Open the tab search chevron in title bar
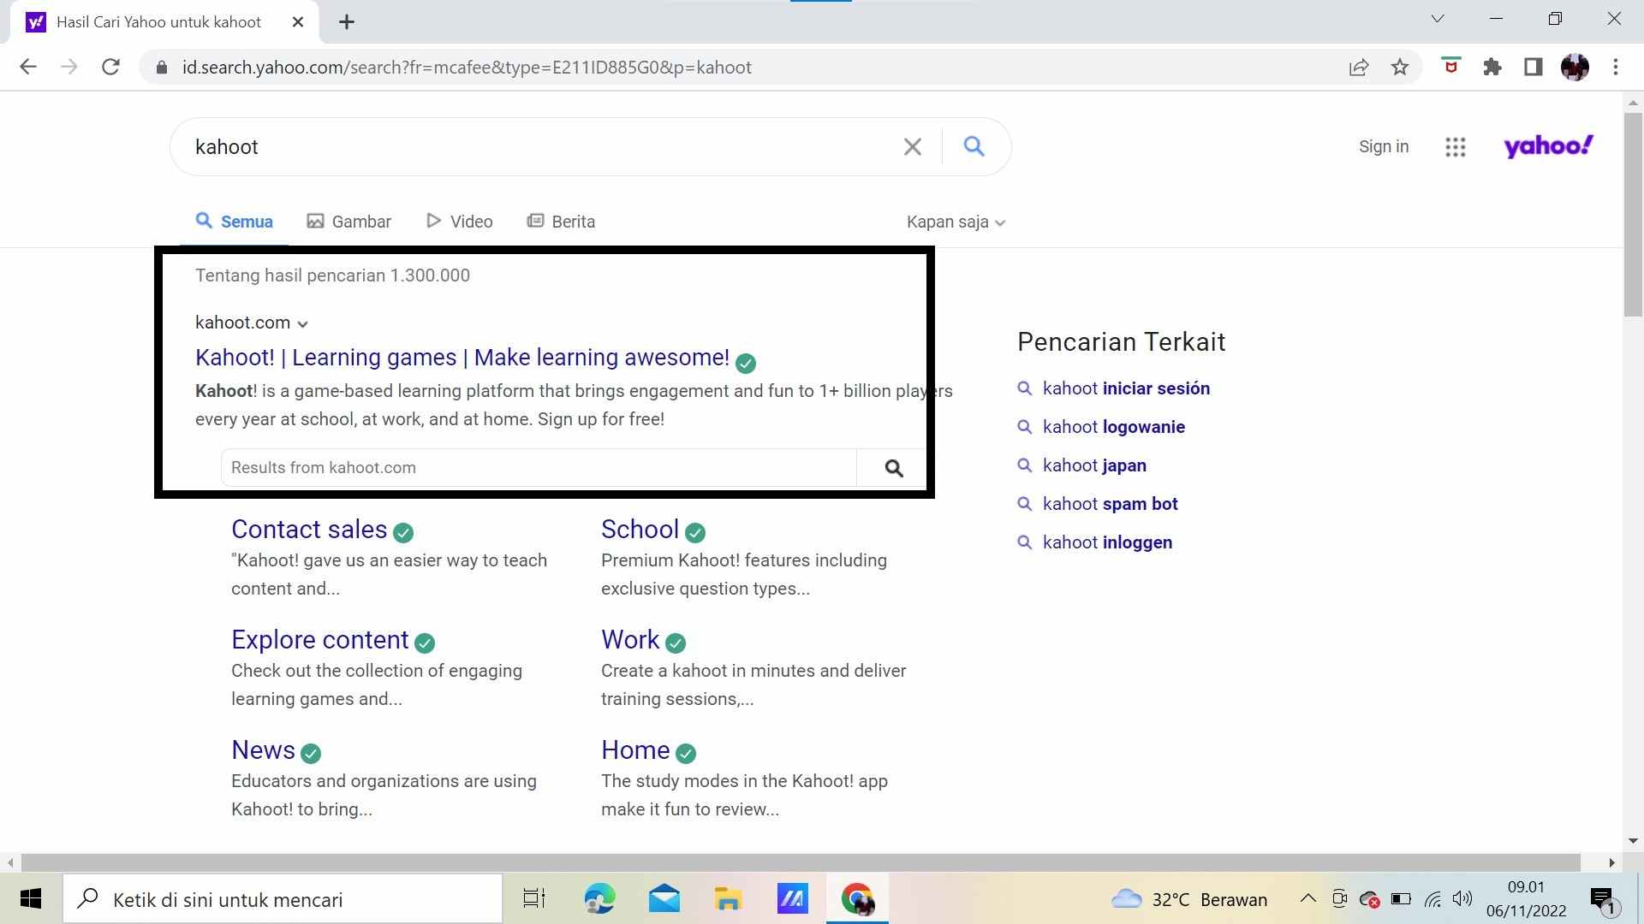The image size is (1644, 924). coord(1438,19)
